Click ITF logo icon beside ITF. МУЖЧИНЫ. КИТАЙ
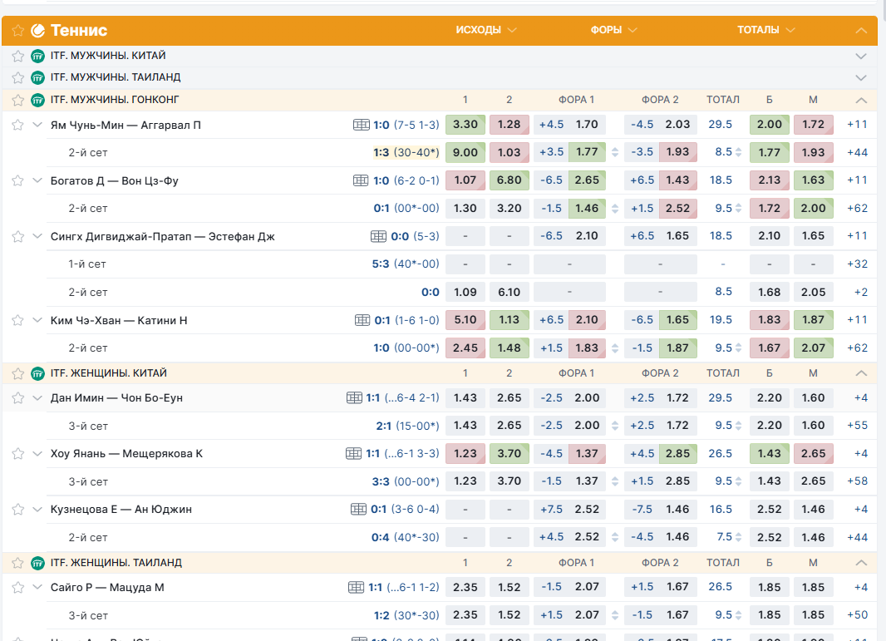 click(x=37, y=56)
